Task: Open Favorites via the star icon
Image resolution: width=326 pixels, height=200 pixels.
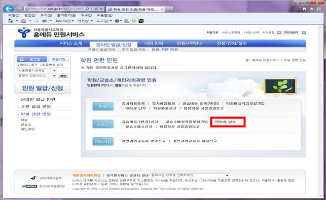Action: pyautogui.click(x=311, y=9)
